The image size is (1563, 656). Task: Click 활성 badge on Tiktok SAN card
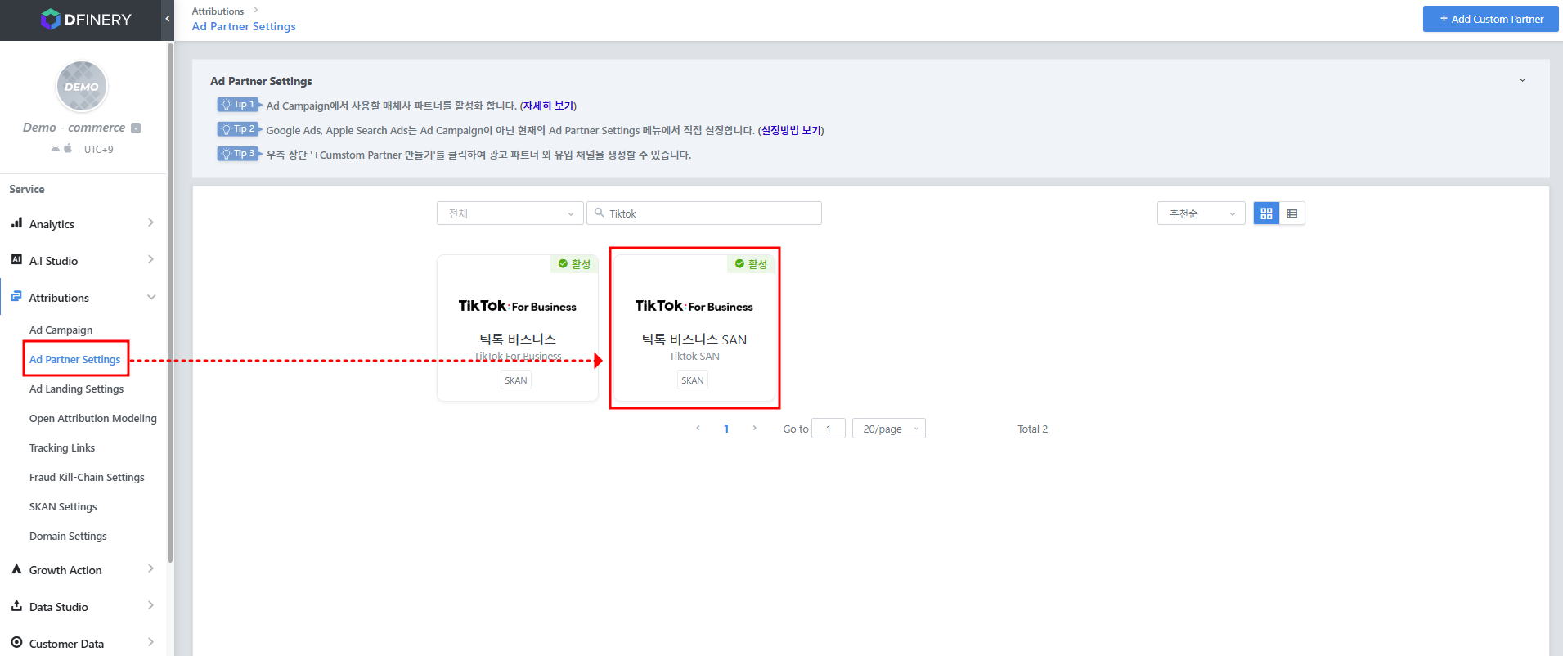(x=751, y=263)
